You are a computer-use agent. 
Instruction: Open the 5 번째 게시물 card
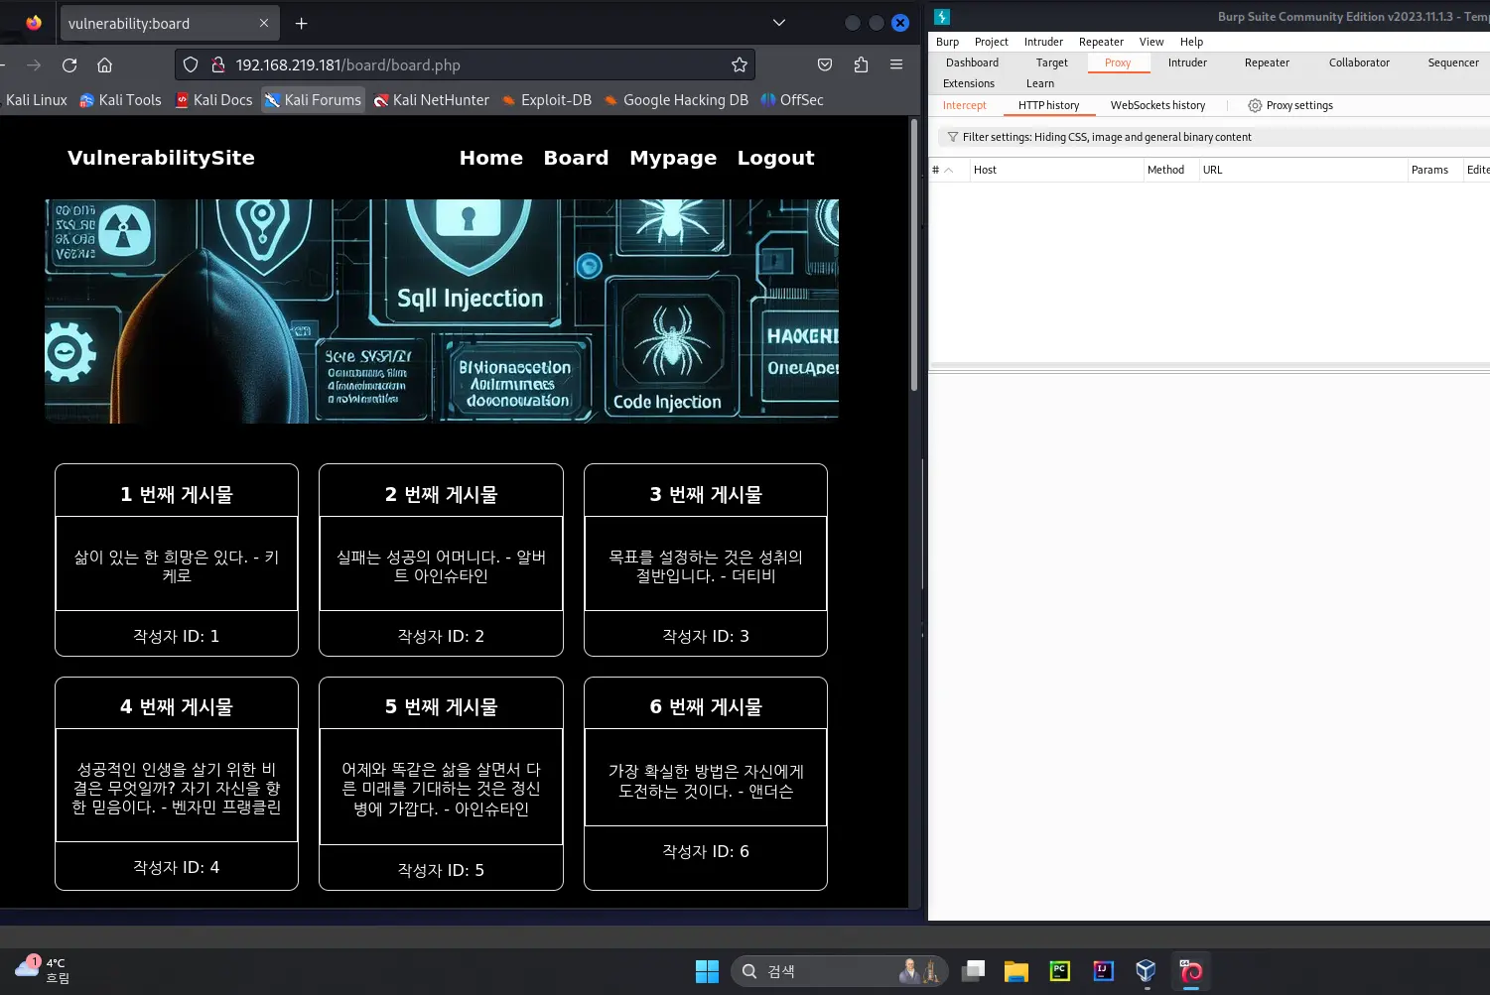click(441, 784)
